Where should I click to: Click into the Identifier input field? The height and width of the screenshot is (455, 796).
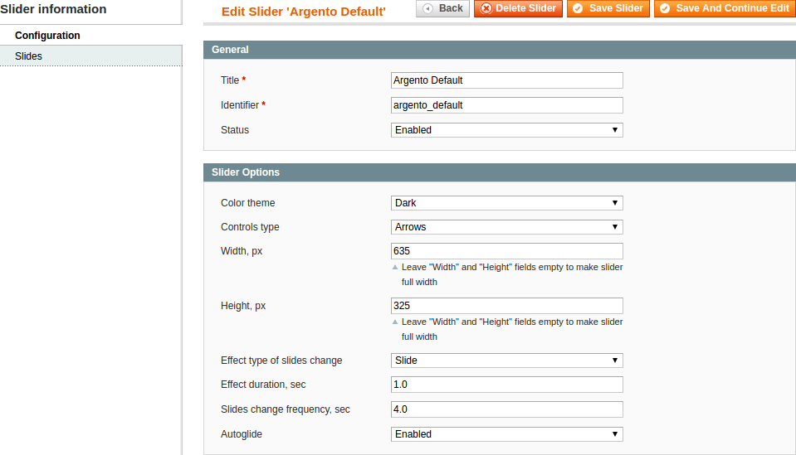click(506, 105)
